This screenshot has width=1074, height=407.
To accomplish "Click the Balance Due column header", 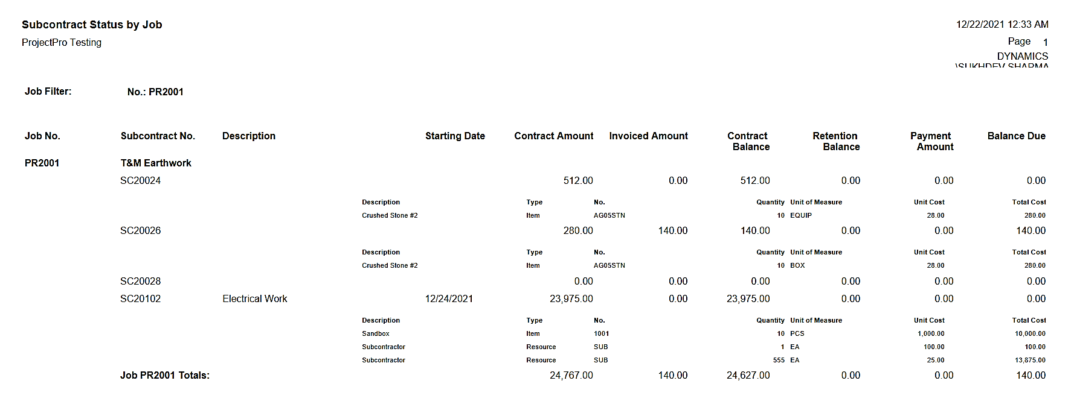I will coord(1016,136).
